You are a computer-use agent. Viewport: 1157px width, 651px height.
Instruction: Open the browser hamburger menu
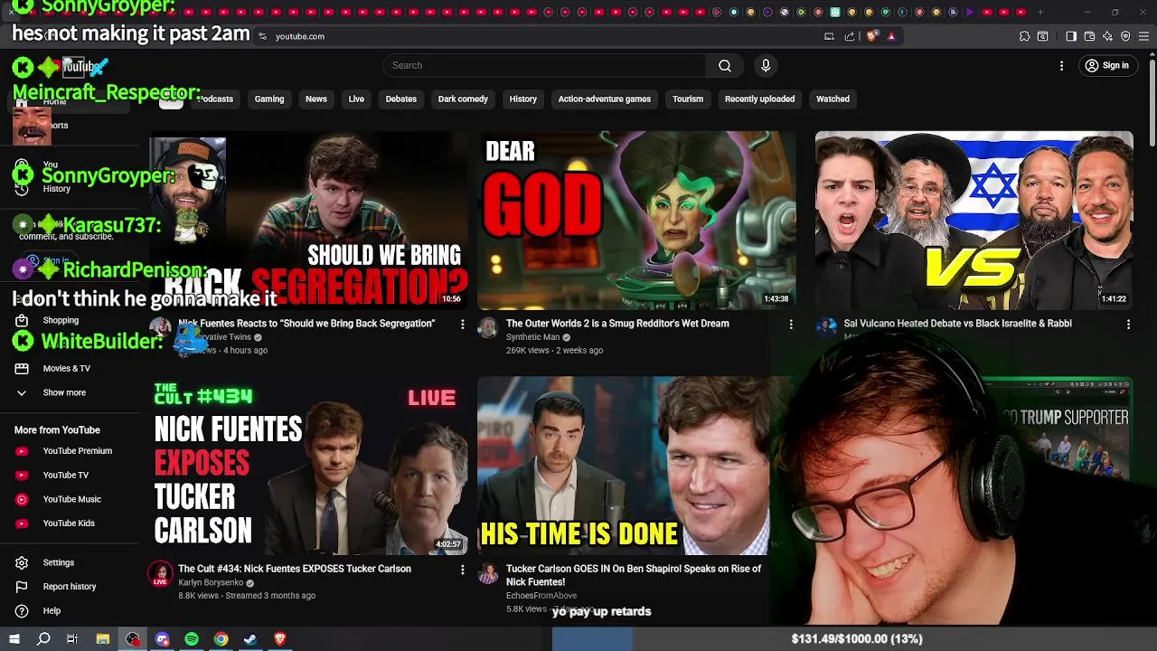1143,36
